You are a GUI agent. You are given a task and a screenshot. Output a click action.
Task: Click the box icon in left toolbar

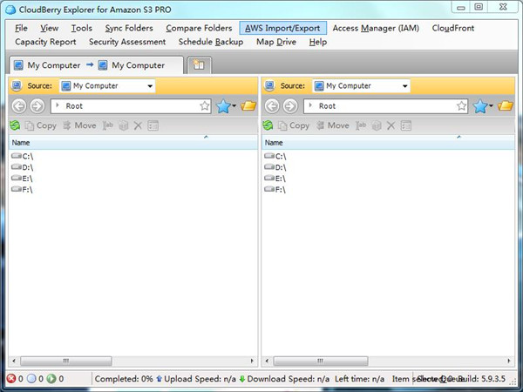(124, 125)
